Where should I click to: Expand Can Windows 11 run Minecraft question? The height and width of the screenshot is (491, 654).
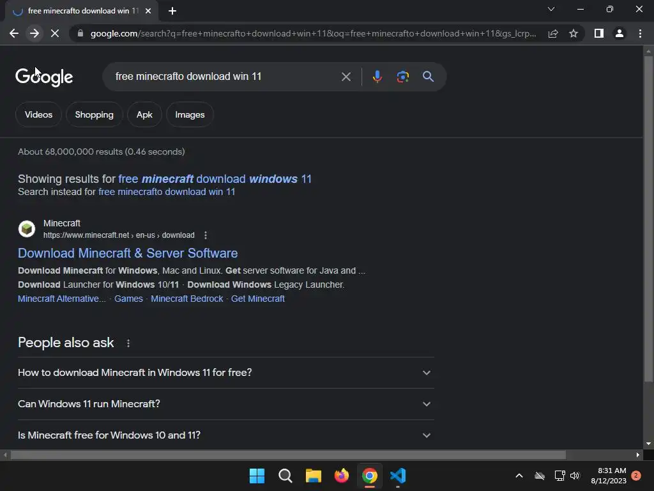pyautogui.click(x=225, y=404)
